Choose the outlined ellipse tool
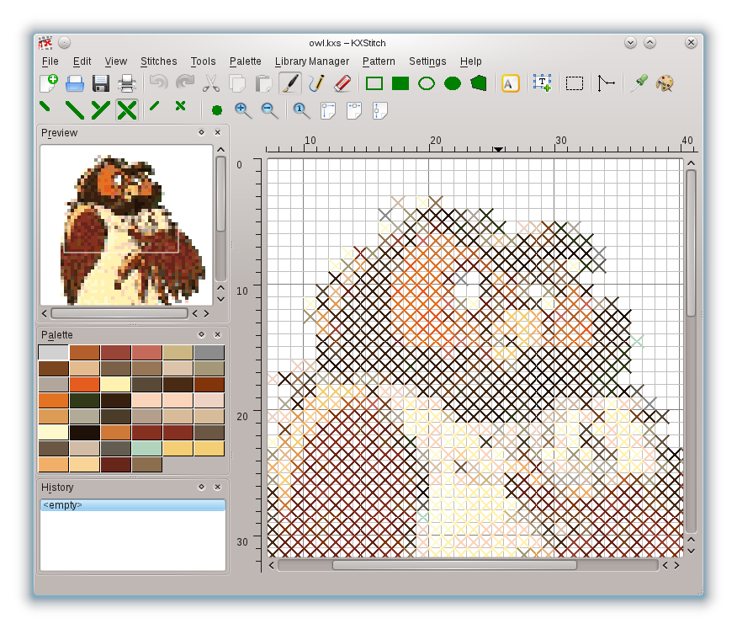Viewport: 737px width, 629px height. 427,83
